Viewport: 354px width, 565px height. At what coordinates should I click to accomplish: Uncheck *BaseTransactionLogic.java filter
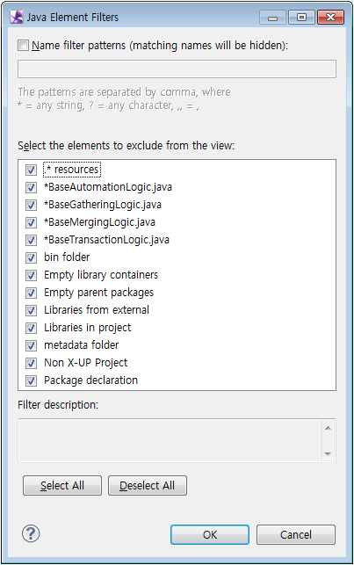click(31, 240)
